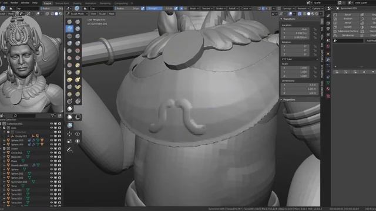The height and width of the screenshot is (211, 376).
Task: Click the Mirror modifier button
Action: (x=348, y=23)
